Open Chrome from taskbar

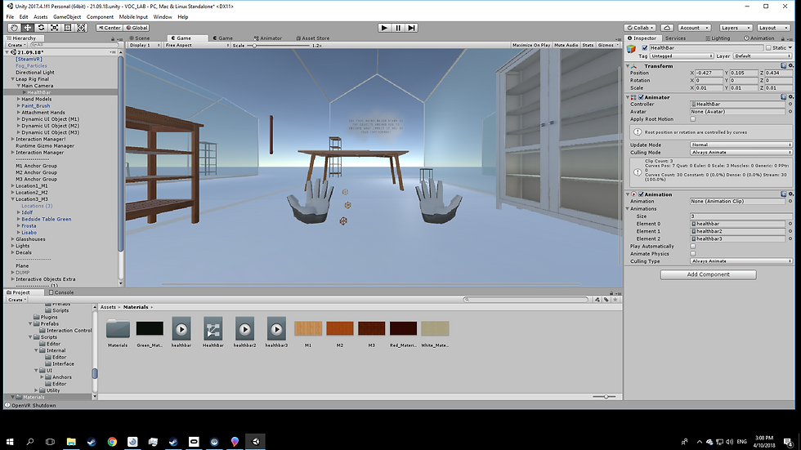pyautogui.click(x=112, y=441)
